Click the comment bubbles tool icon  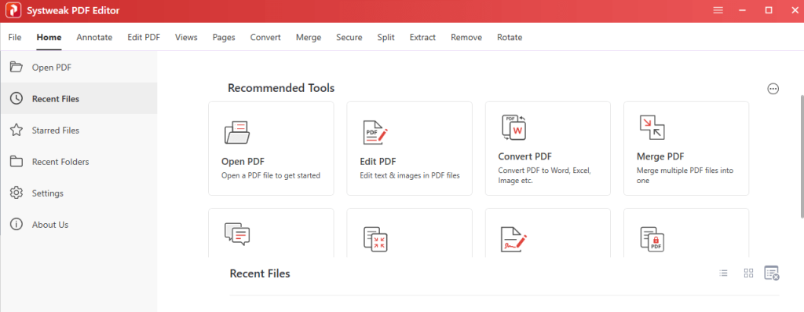click(x=237, y=233)
